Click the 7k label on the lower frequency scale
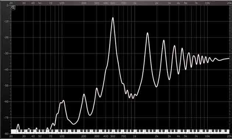The width and height of the screenshot is (232, 139). pyautogui.click(x=196, y=136)
